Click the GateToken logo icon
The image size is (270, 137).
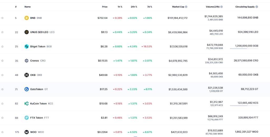(x=26, y=89)
